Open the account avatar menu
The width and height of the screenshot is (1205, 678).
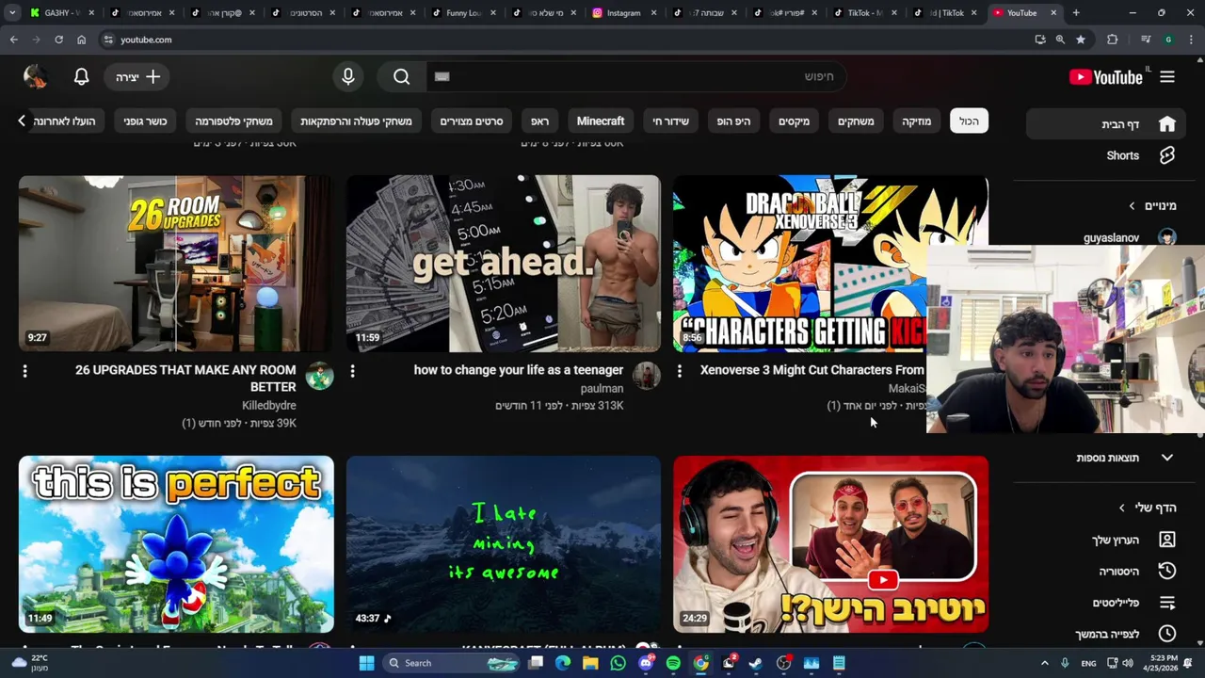tap(36, 77)
